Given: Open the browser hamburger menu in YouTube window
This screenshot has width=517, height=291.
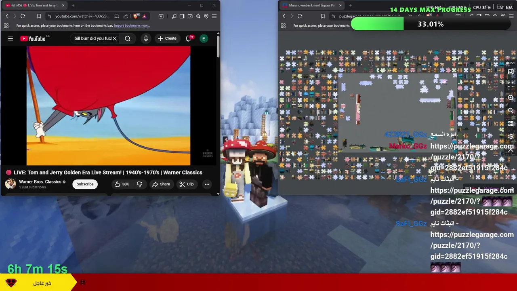Looking at the screenshot, I should (214, 16).
